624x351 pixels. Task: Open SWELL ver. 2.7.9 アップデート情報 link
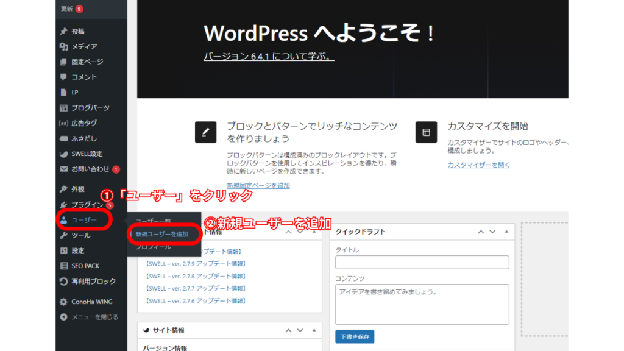tap(195, 264)
